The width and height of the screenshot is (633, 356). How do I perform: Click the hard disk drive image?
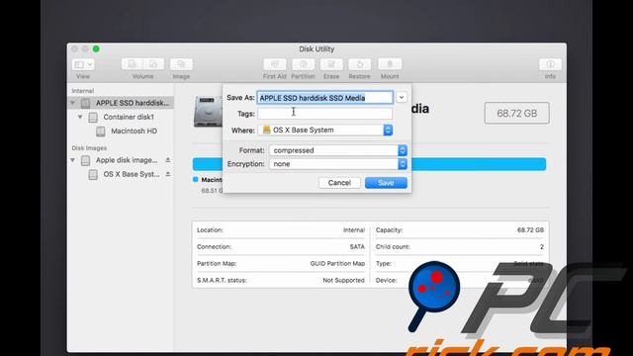[208, 112]
